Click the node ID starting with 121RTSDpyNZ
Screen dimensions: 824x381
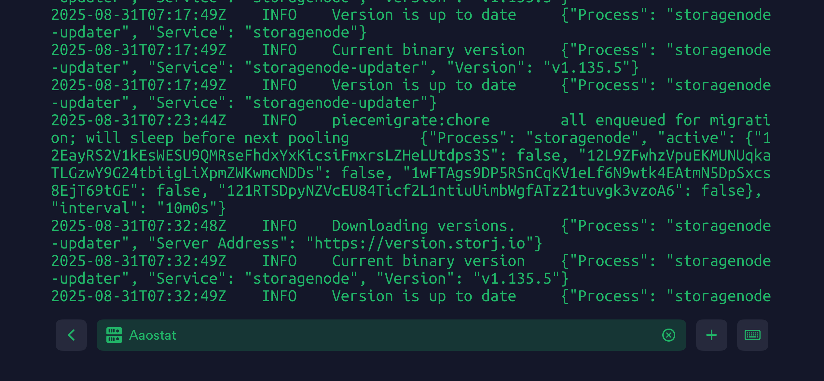coord(450,191)
